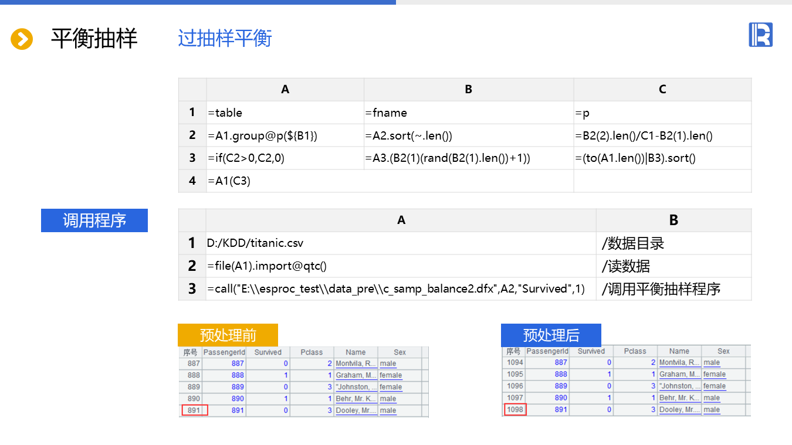This screenshot has height=445, width=792.
Task: Select the cell containing =fname
Action: [x=469, y=113]
